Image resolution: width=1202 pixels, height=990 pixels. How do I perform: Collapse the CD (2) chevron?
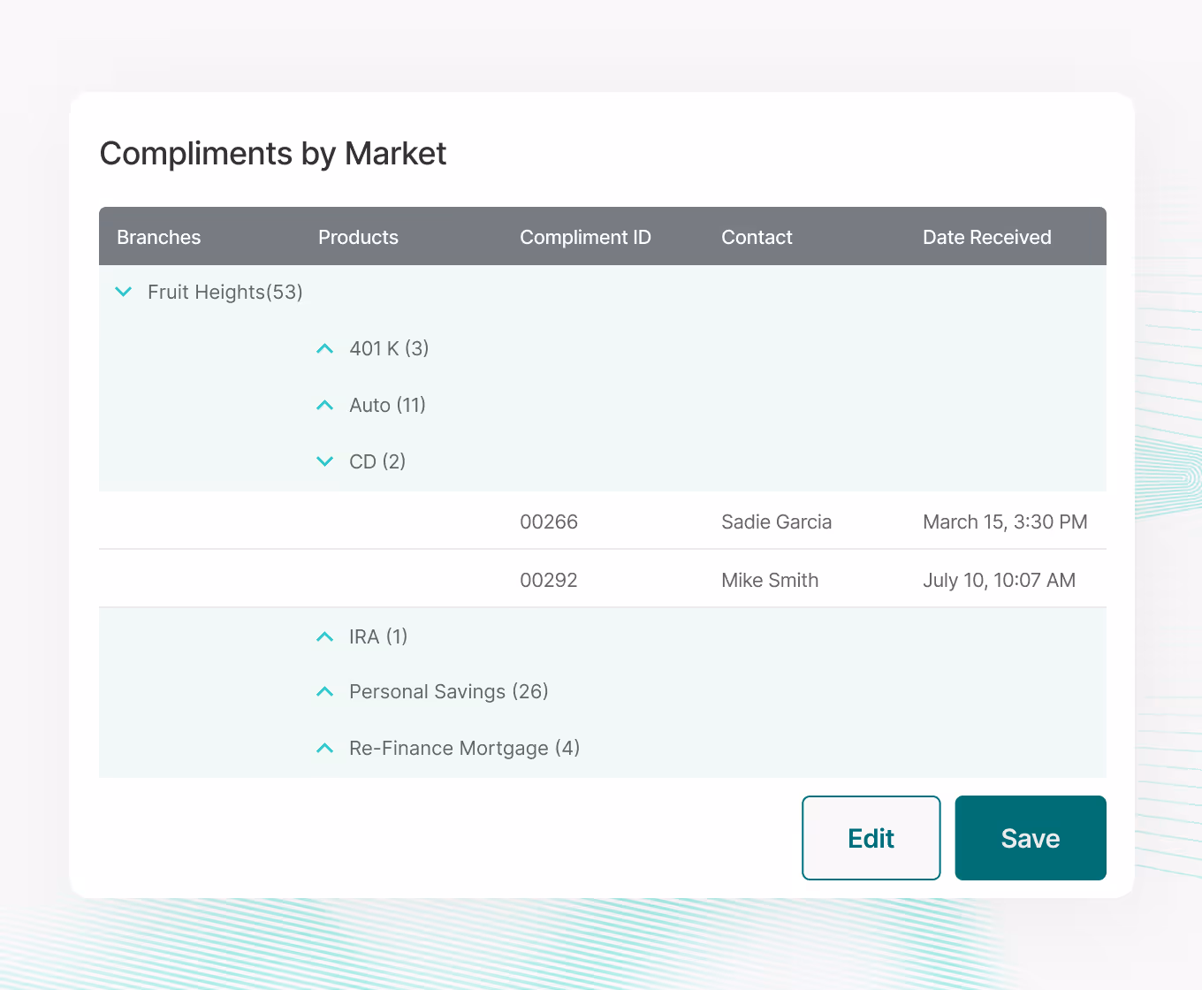pos(325,461)
